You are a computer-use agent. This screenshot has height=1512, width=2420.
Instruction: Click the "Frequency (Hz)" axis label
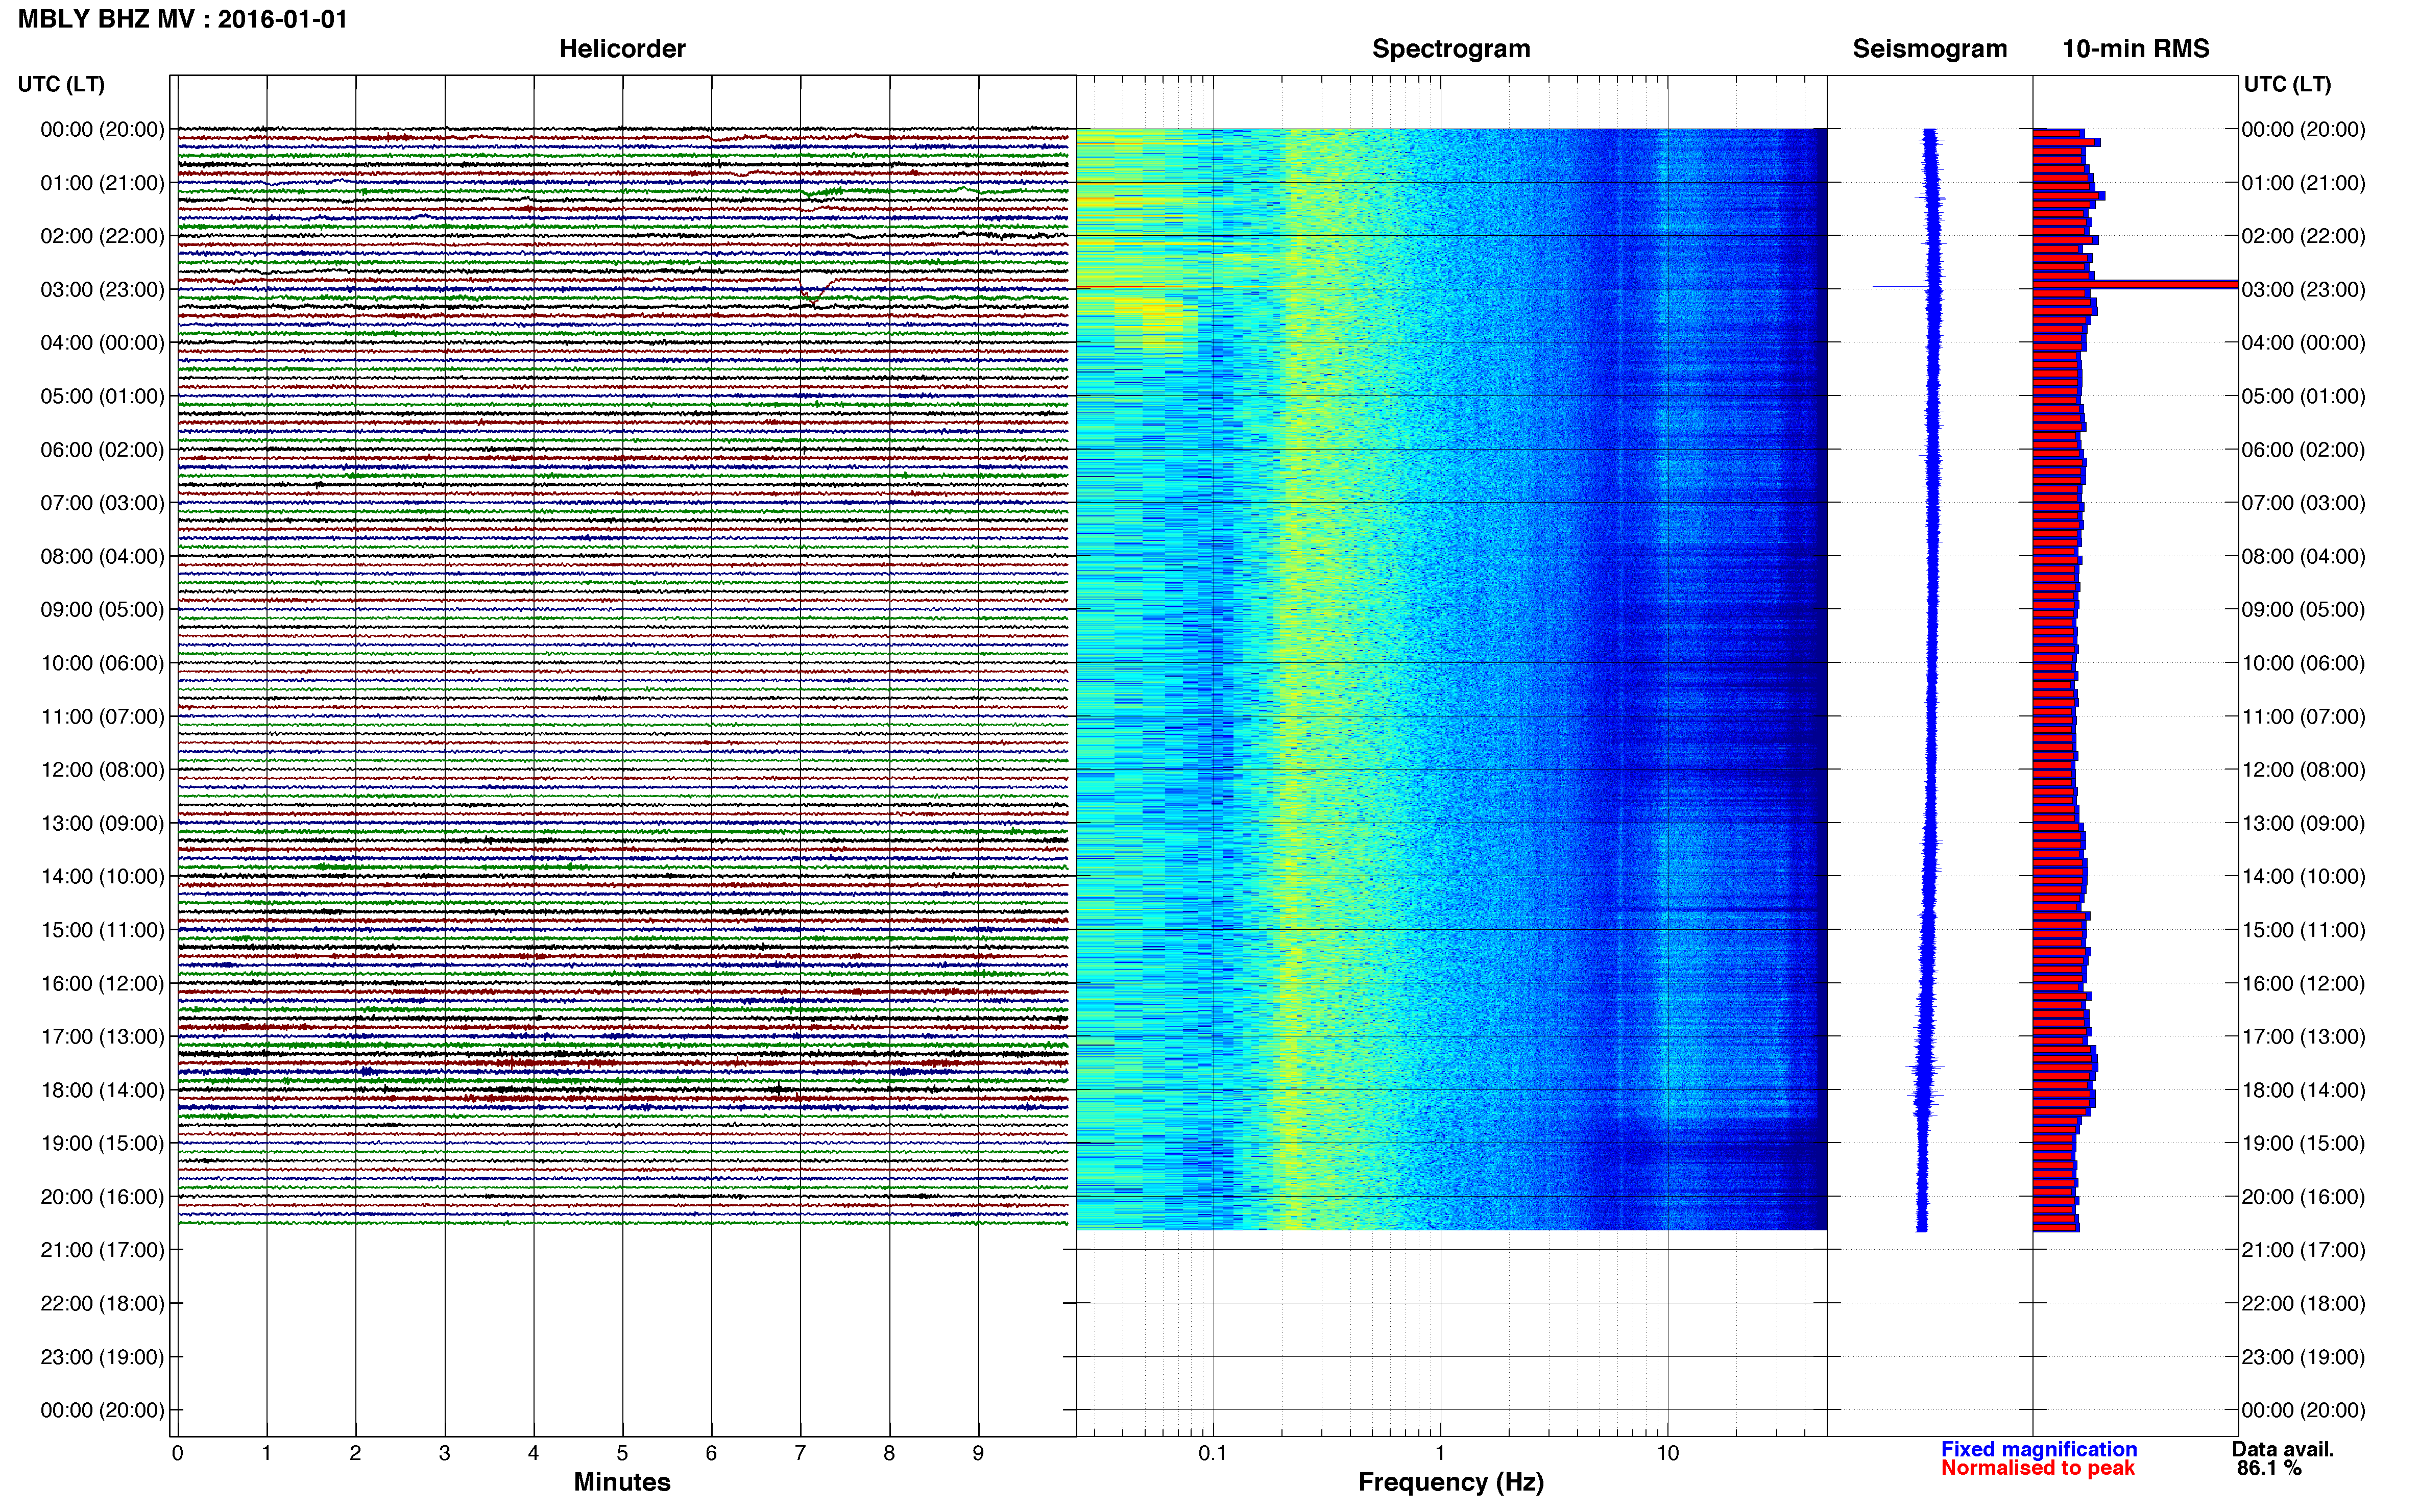[1450, 1482]
